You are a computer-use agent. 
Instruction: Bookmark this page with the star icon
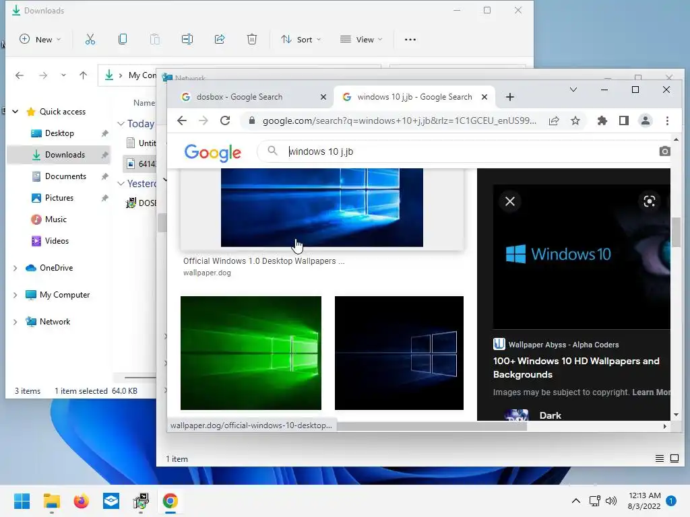(575, 120)
